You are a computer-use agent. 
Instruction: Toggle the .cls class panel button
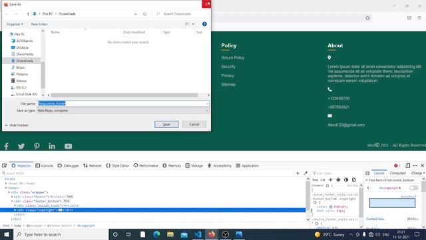(323, 180)
